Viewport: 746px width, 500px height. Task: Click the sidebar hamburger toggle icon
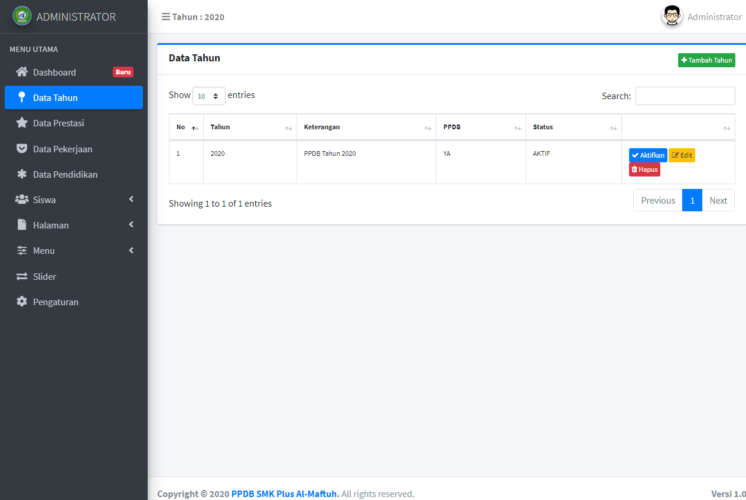click(166, 17)
